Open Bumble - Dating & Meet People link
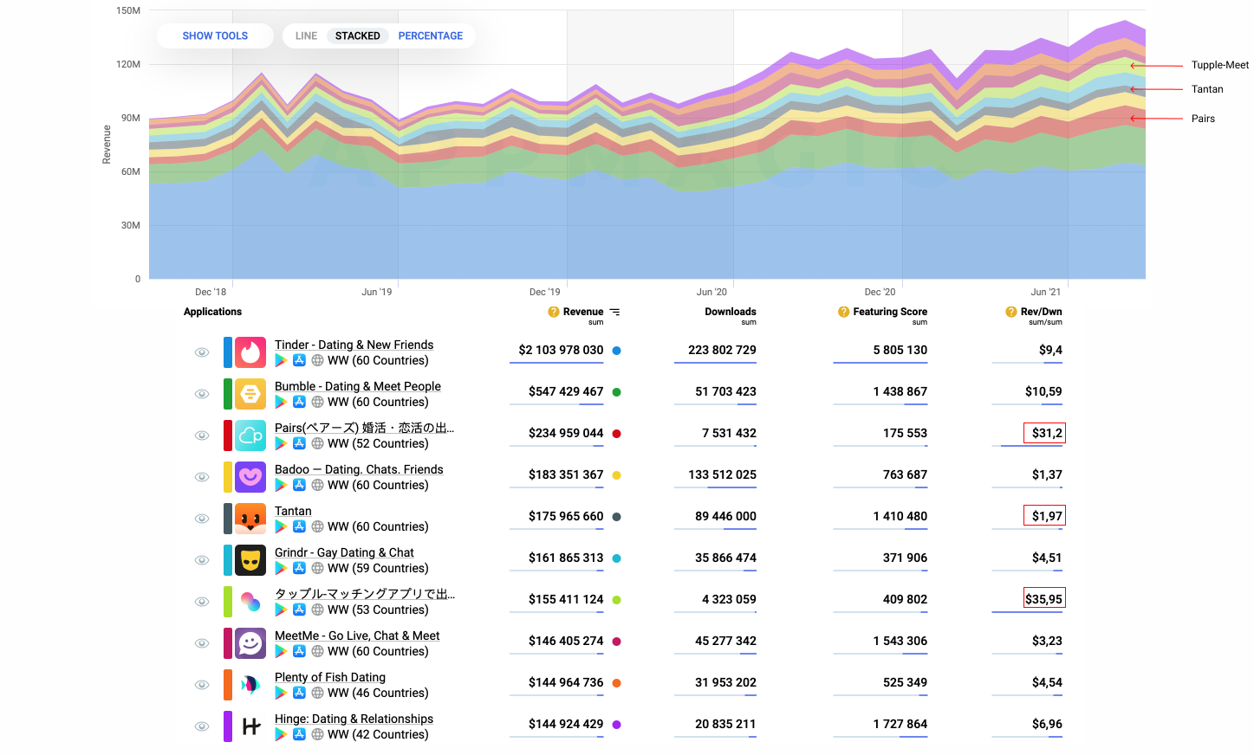This screenshot has width=1254, height=755. [x=358, y=386]
